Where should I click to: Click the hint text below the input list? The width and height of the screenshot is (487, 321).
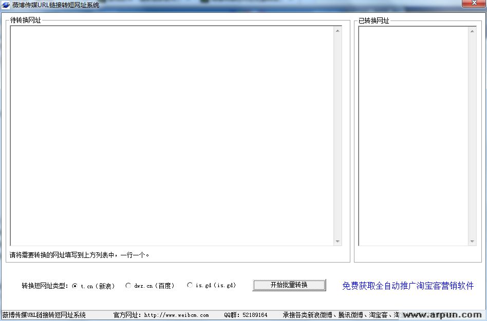[79, 255]
